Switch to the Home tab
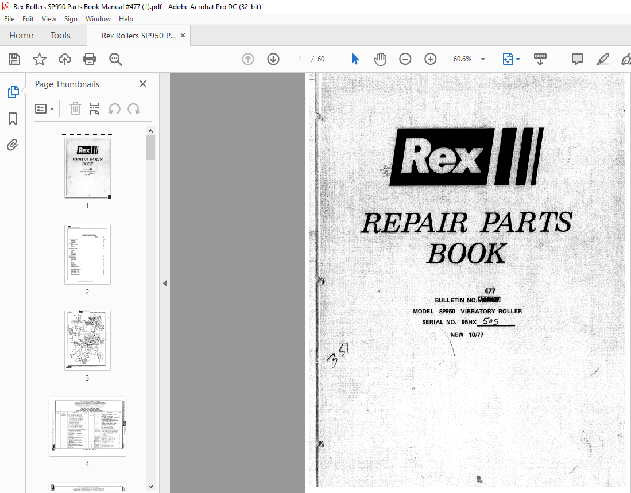 pos(21,36)
